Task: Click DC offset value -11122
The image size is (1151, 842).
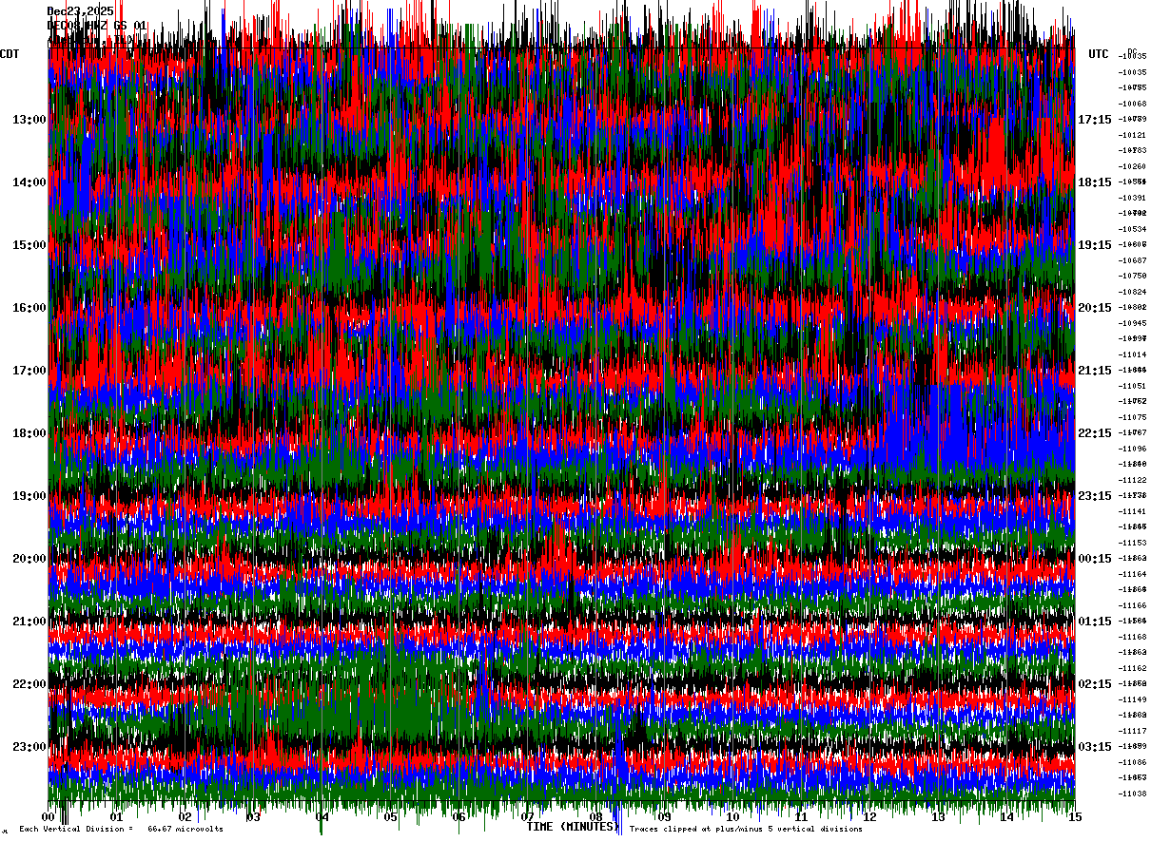Action: [x=1133, y=480]
